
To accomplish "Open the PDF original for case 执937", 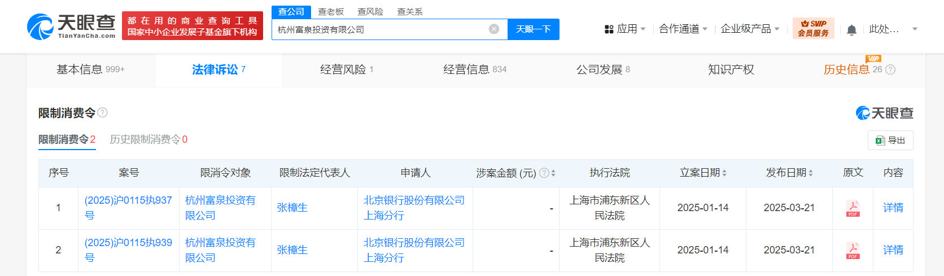I will click(853, 208).
